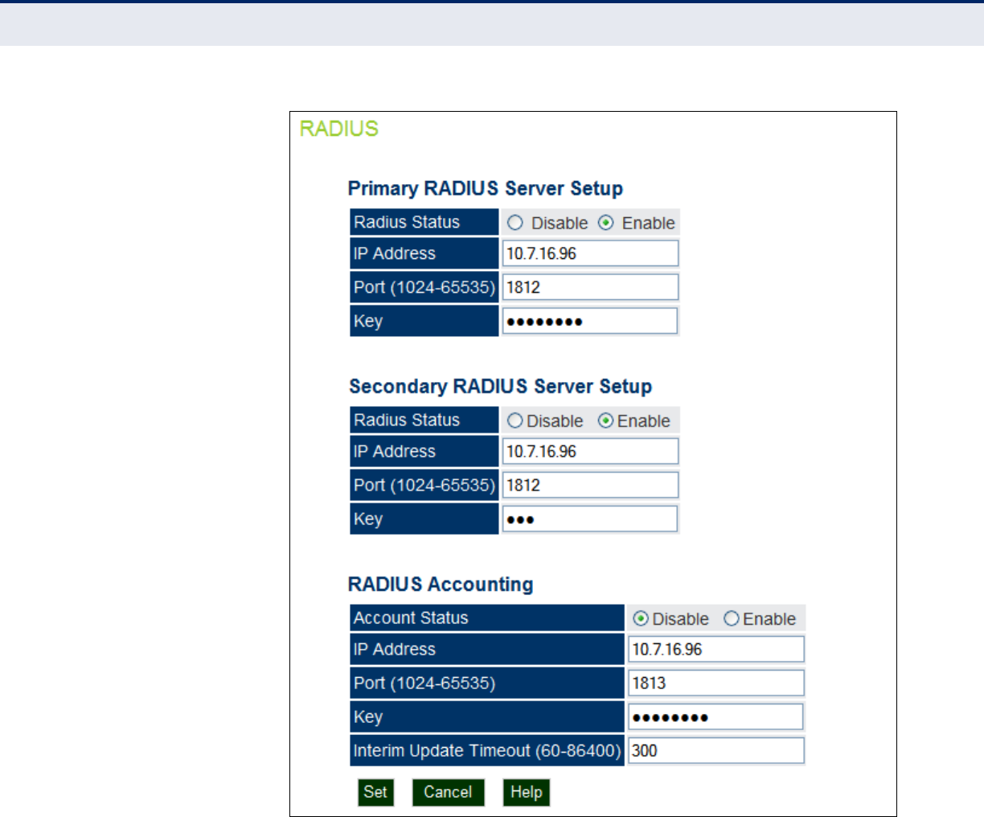Viewport: 984px width, 817px height.
Task: Click the Interim Update Timeout field
Action: 715,750
